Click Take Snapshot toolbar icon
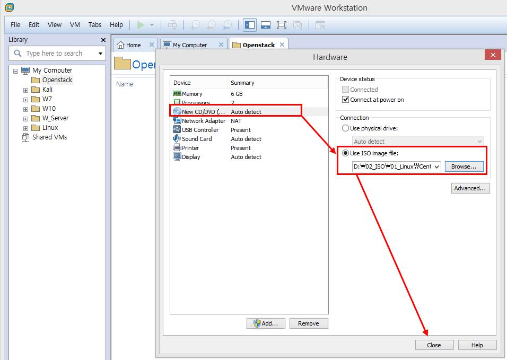 click(x=195, y=25)
